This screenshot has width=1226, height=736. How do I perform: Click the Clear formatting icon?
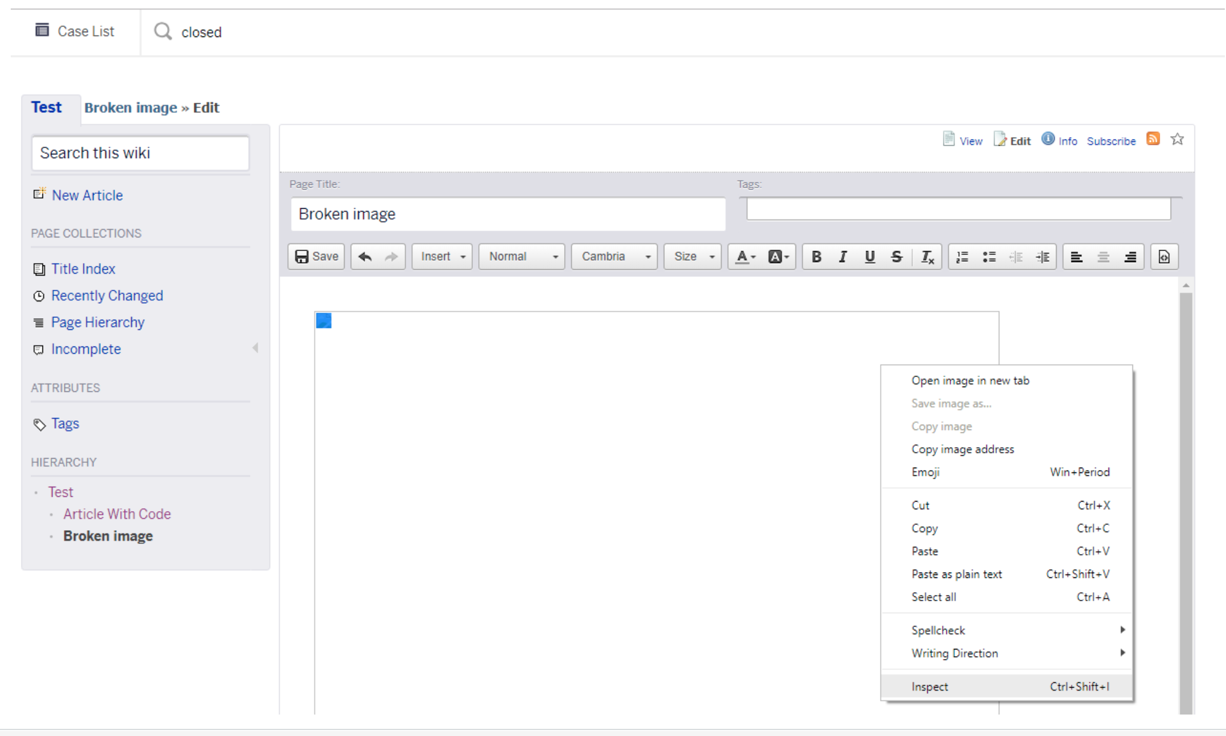tap(927, 256)
